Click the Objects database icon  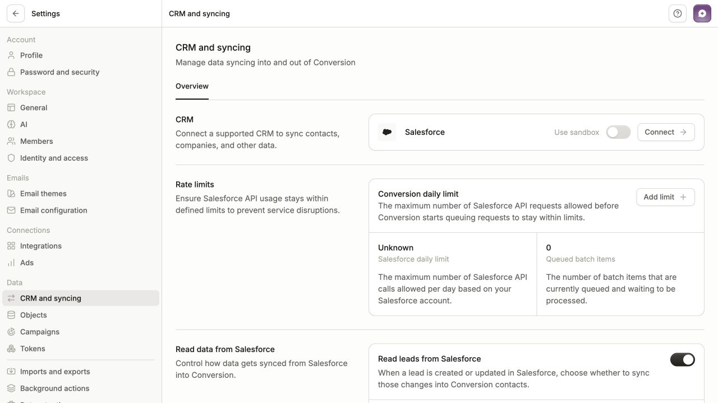click(x=11, y=315)
